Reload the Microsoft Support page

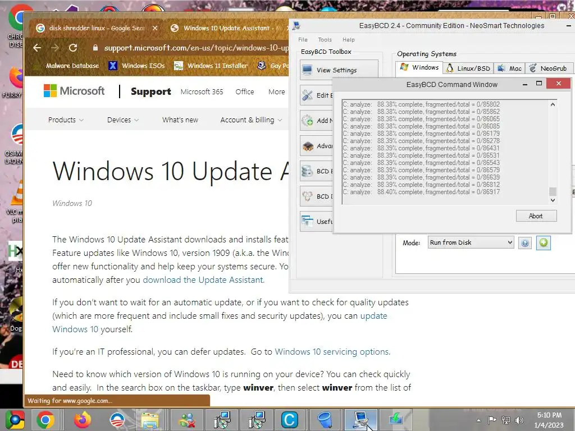(73, 48)
